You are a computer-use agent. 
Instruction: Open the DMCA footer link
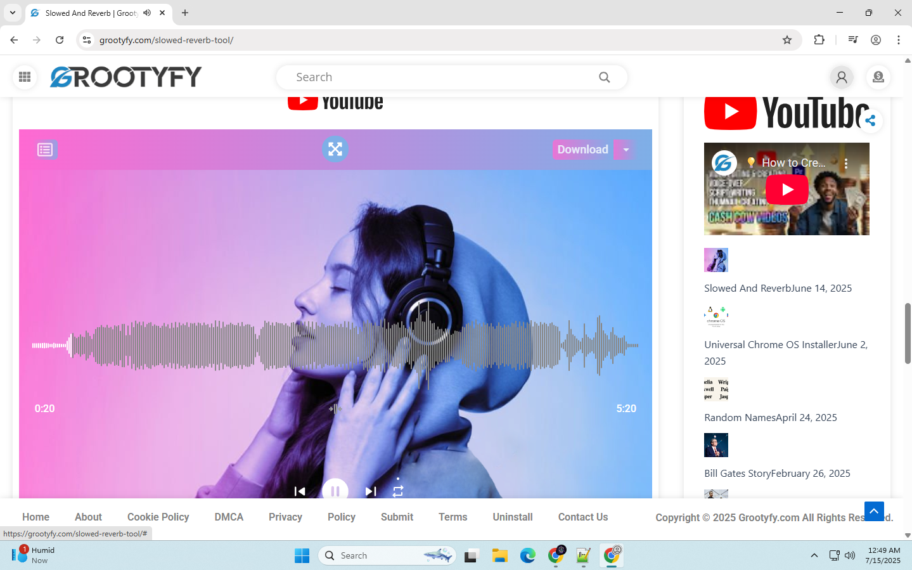tap(229, 517)
